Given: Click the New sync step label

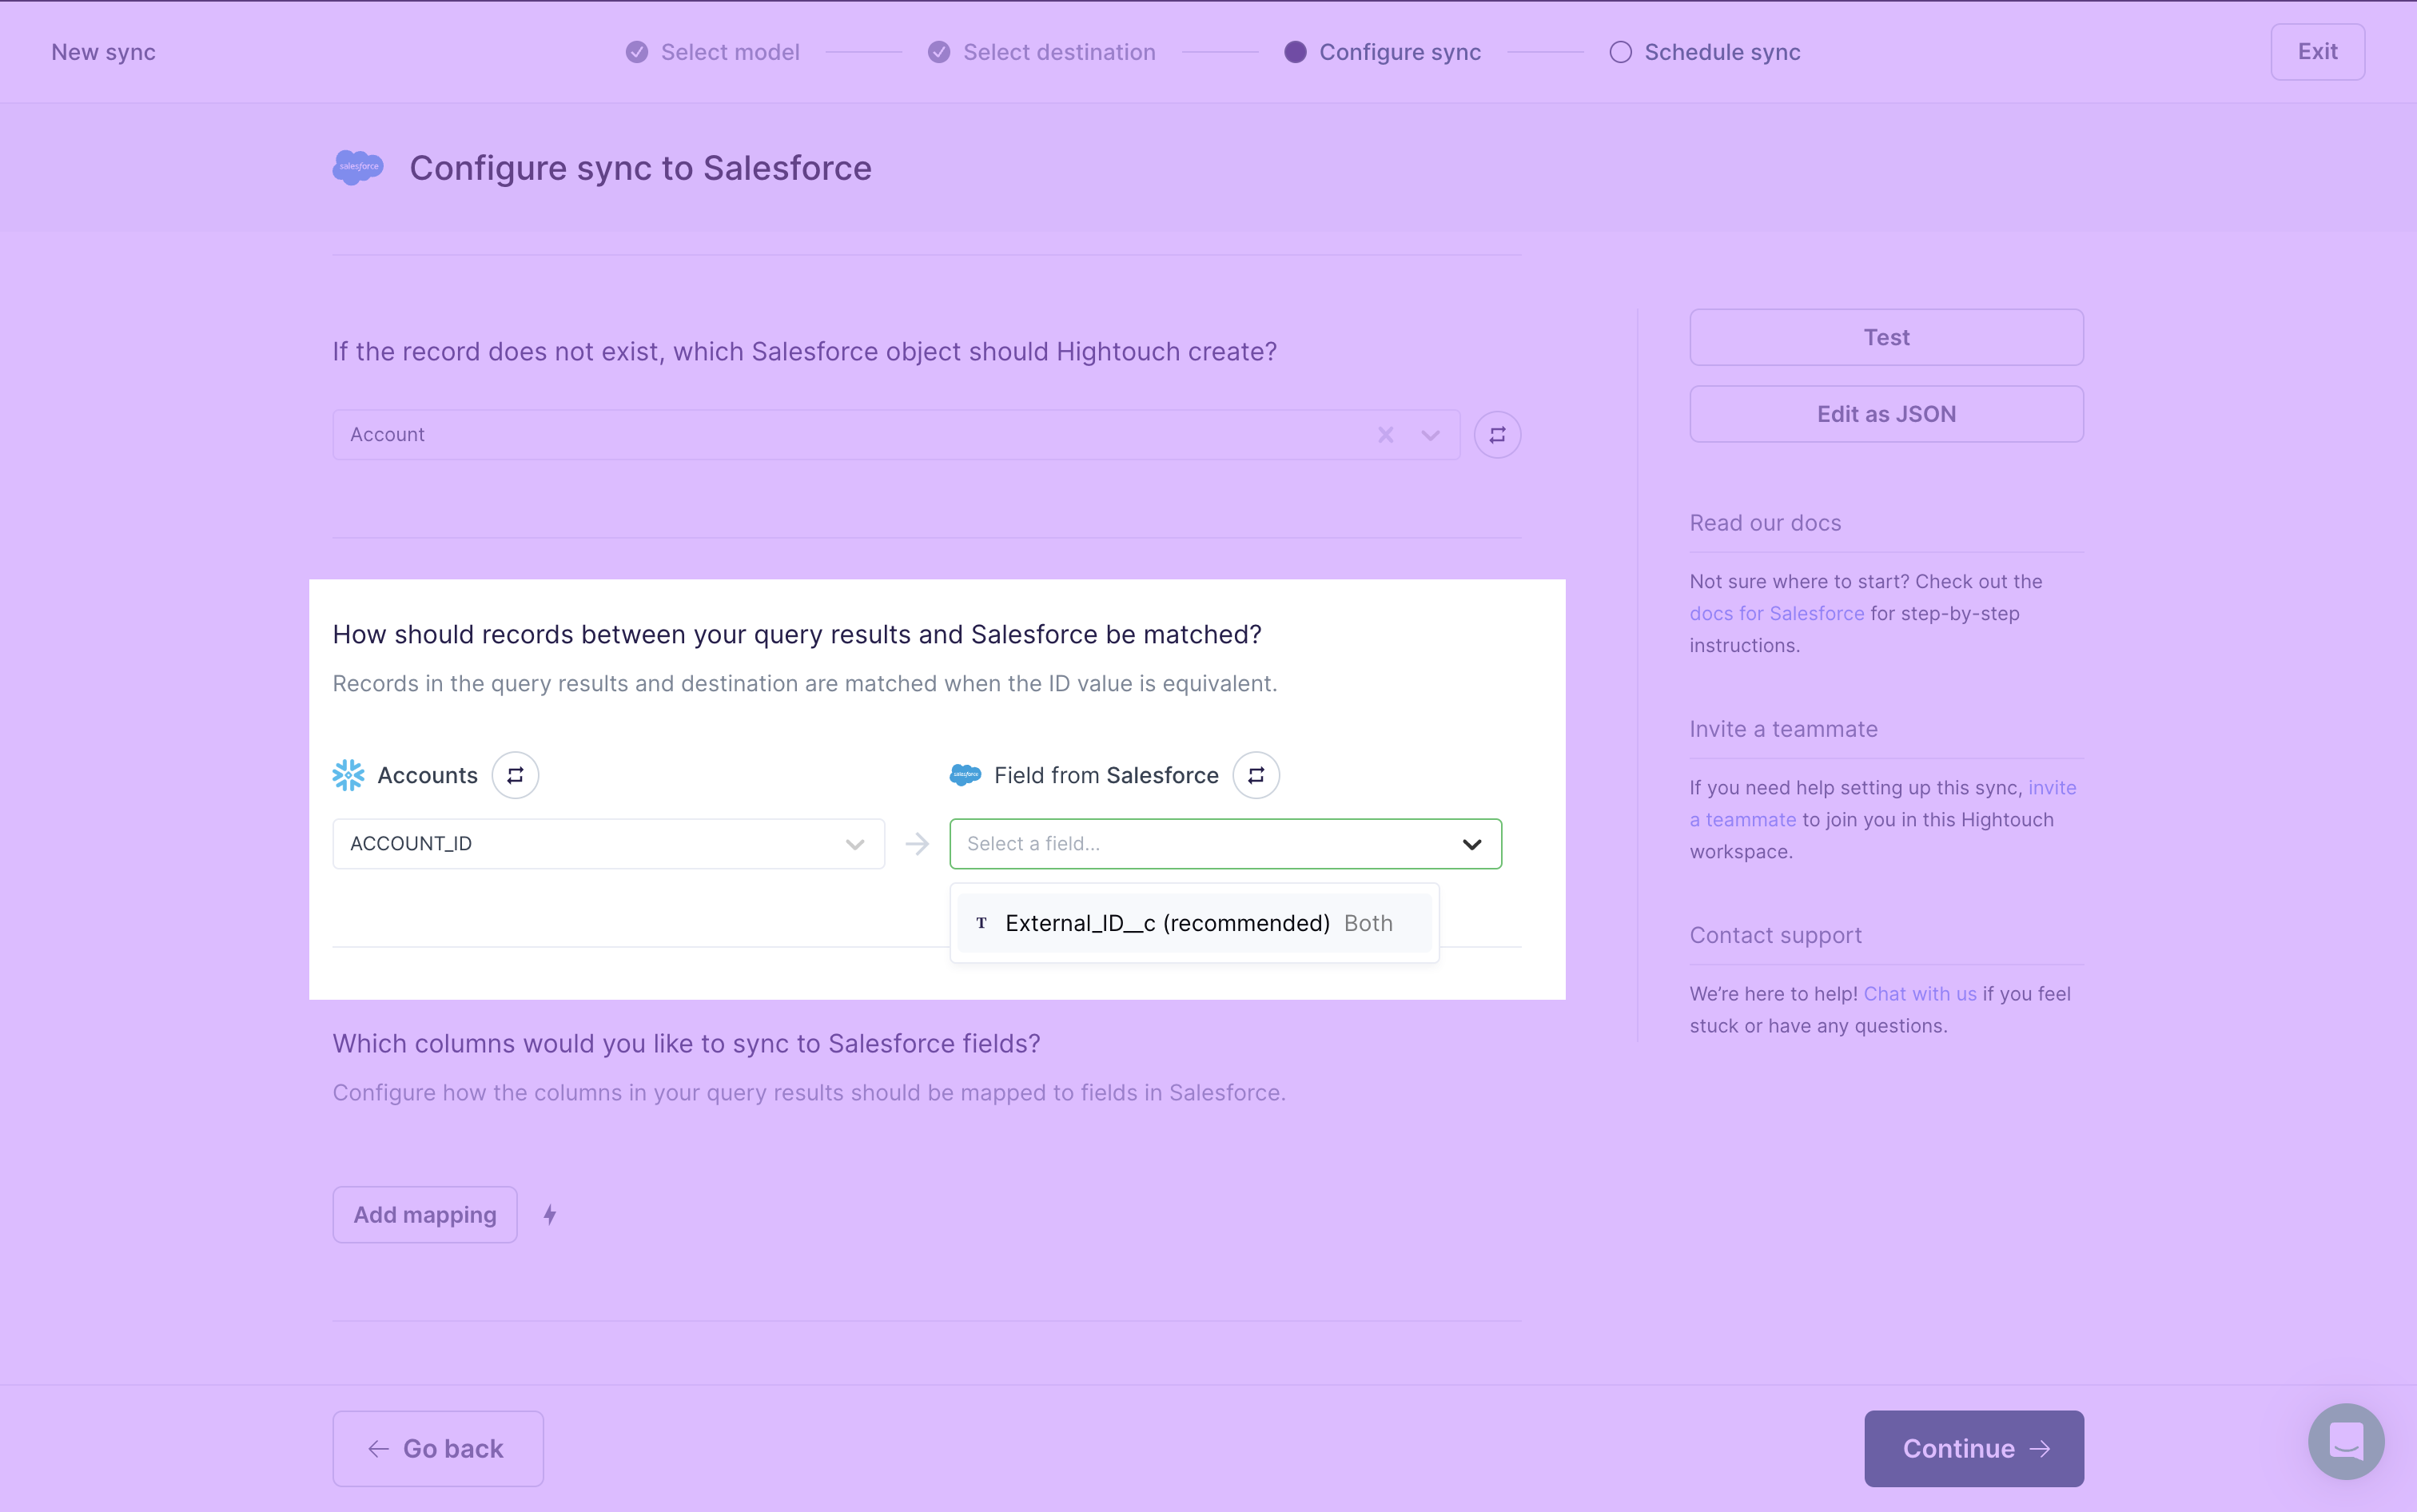Looking at the screenshot, I should [x=103, y=50].
